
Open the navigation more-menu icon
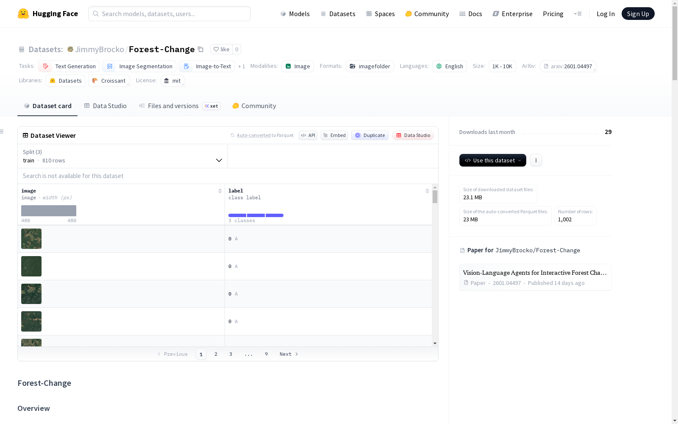pyautogui.click(x=578, y=14)
